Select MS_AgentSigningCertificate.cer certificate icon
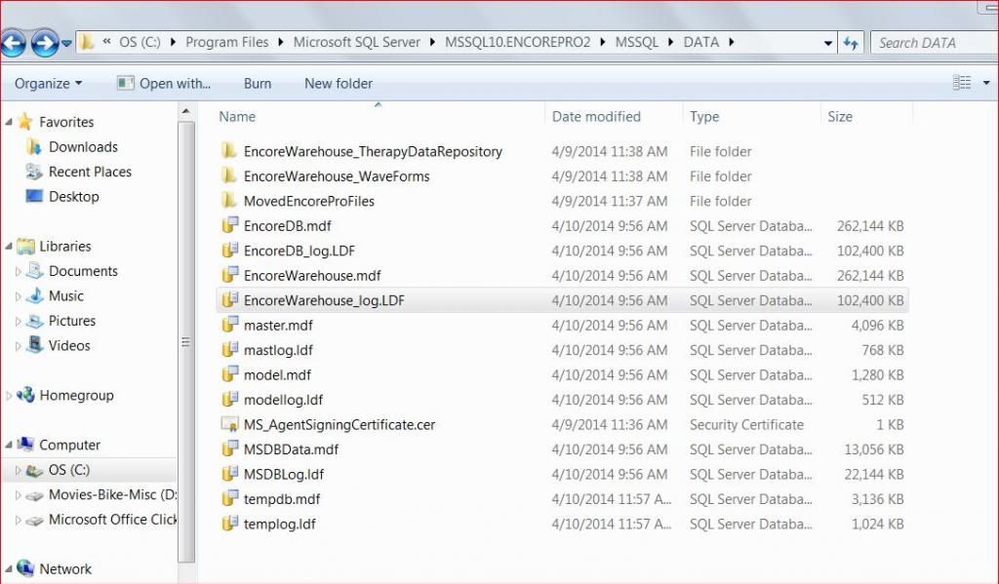The image size is (999, 584). tap(229, 424)
